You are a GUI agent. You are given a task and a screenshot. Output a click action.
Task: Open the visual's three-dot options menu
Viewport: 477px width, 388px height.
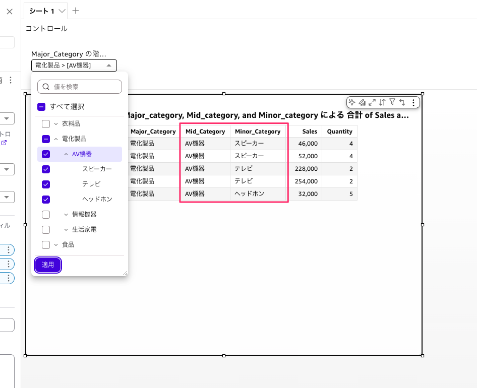point(413,102)
